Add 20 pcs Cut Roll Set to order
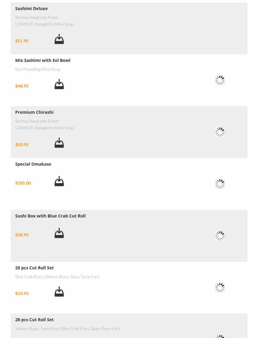The width and height of the screenshot is (259, 338). pyautogui.click(x=59, y=292)
